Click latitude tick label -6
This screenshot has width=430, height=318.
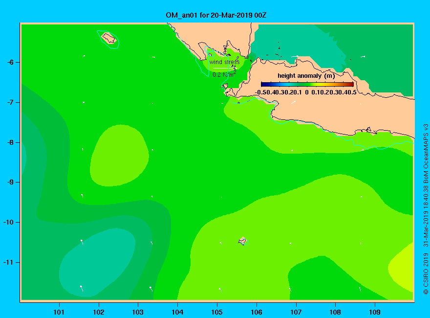tap(10, 62)
